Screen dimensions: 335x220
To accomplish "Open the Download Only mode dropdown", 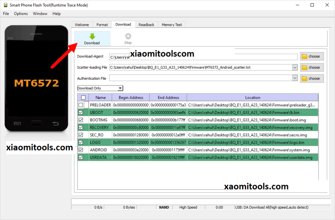I will (120, 88).
